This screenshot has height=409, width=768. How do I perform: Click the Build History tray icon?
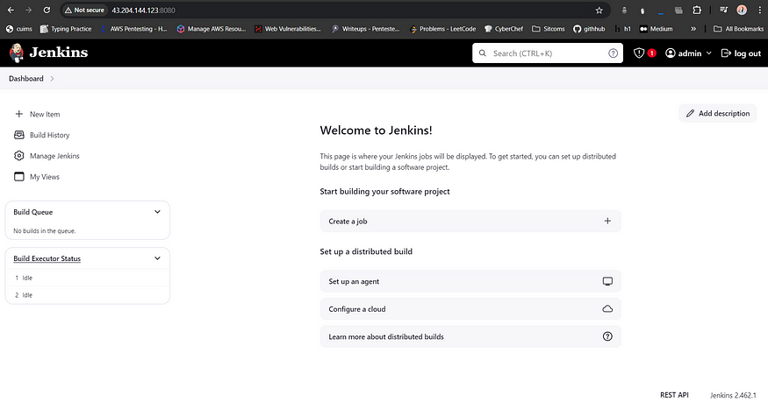coord(19,135)
